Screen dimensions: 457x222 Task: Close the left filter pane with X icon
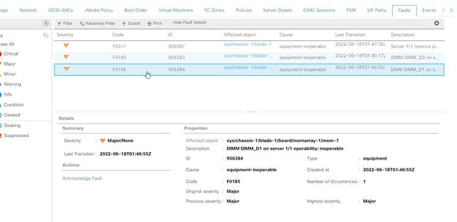46,23
